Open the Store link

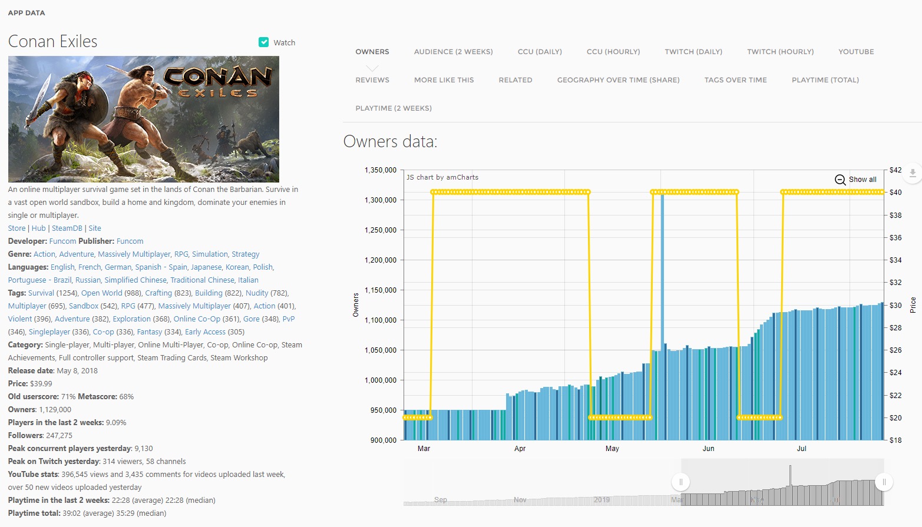[16, 228]
